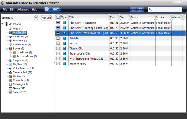
Task: Collapse the Books tree node
Action: point(7,49)
